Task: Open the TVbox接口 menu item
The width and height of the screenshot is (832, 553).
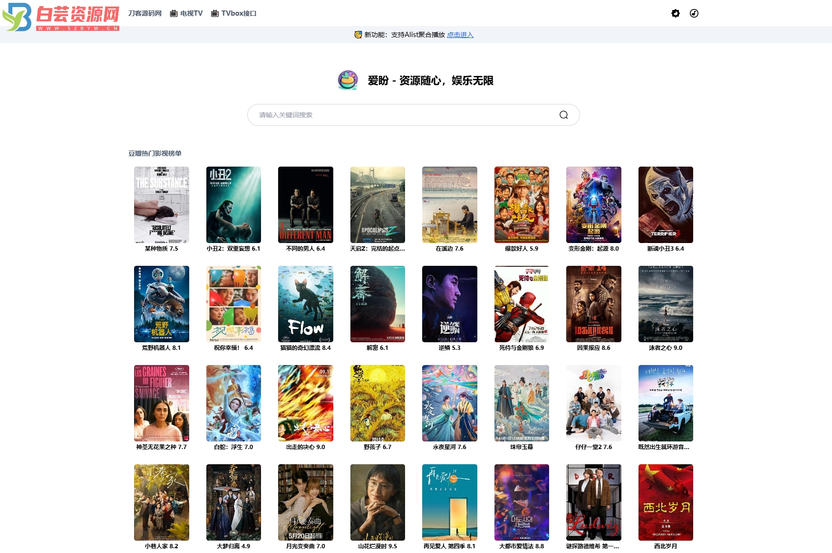Action: [x=234, y=13]
